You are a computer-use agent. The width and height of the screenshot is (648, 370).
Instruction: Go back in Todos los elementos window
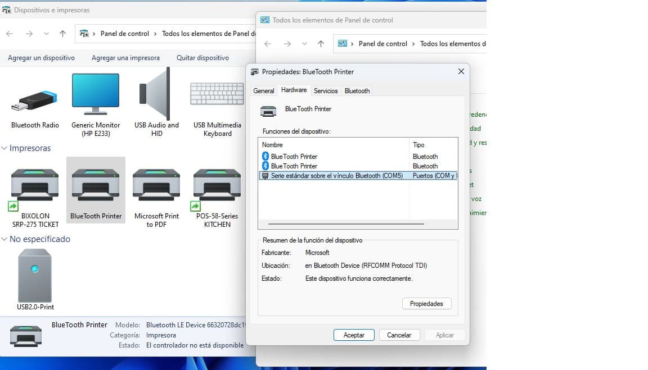coord(268,44)
